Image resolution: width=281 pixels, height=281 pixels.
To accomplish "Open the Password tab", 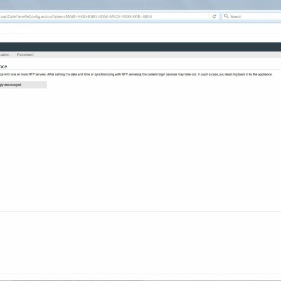I will [25, 55].
